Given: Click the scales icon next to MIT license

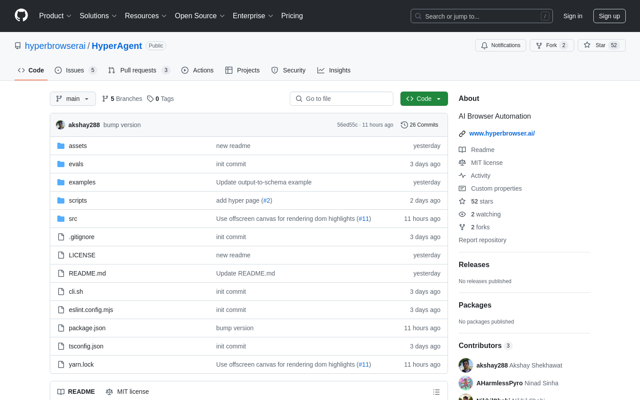Looking at the screenshot, I should (x=462, y=163).
